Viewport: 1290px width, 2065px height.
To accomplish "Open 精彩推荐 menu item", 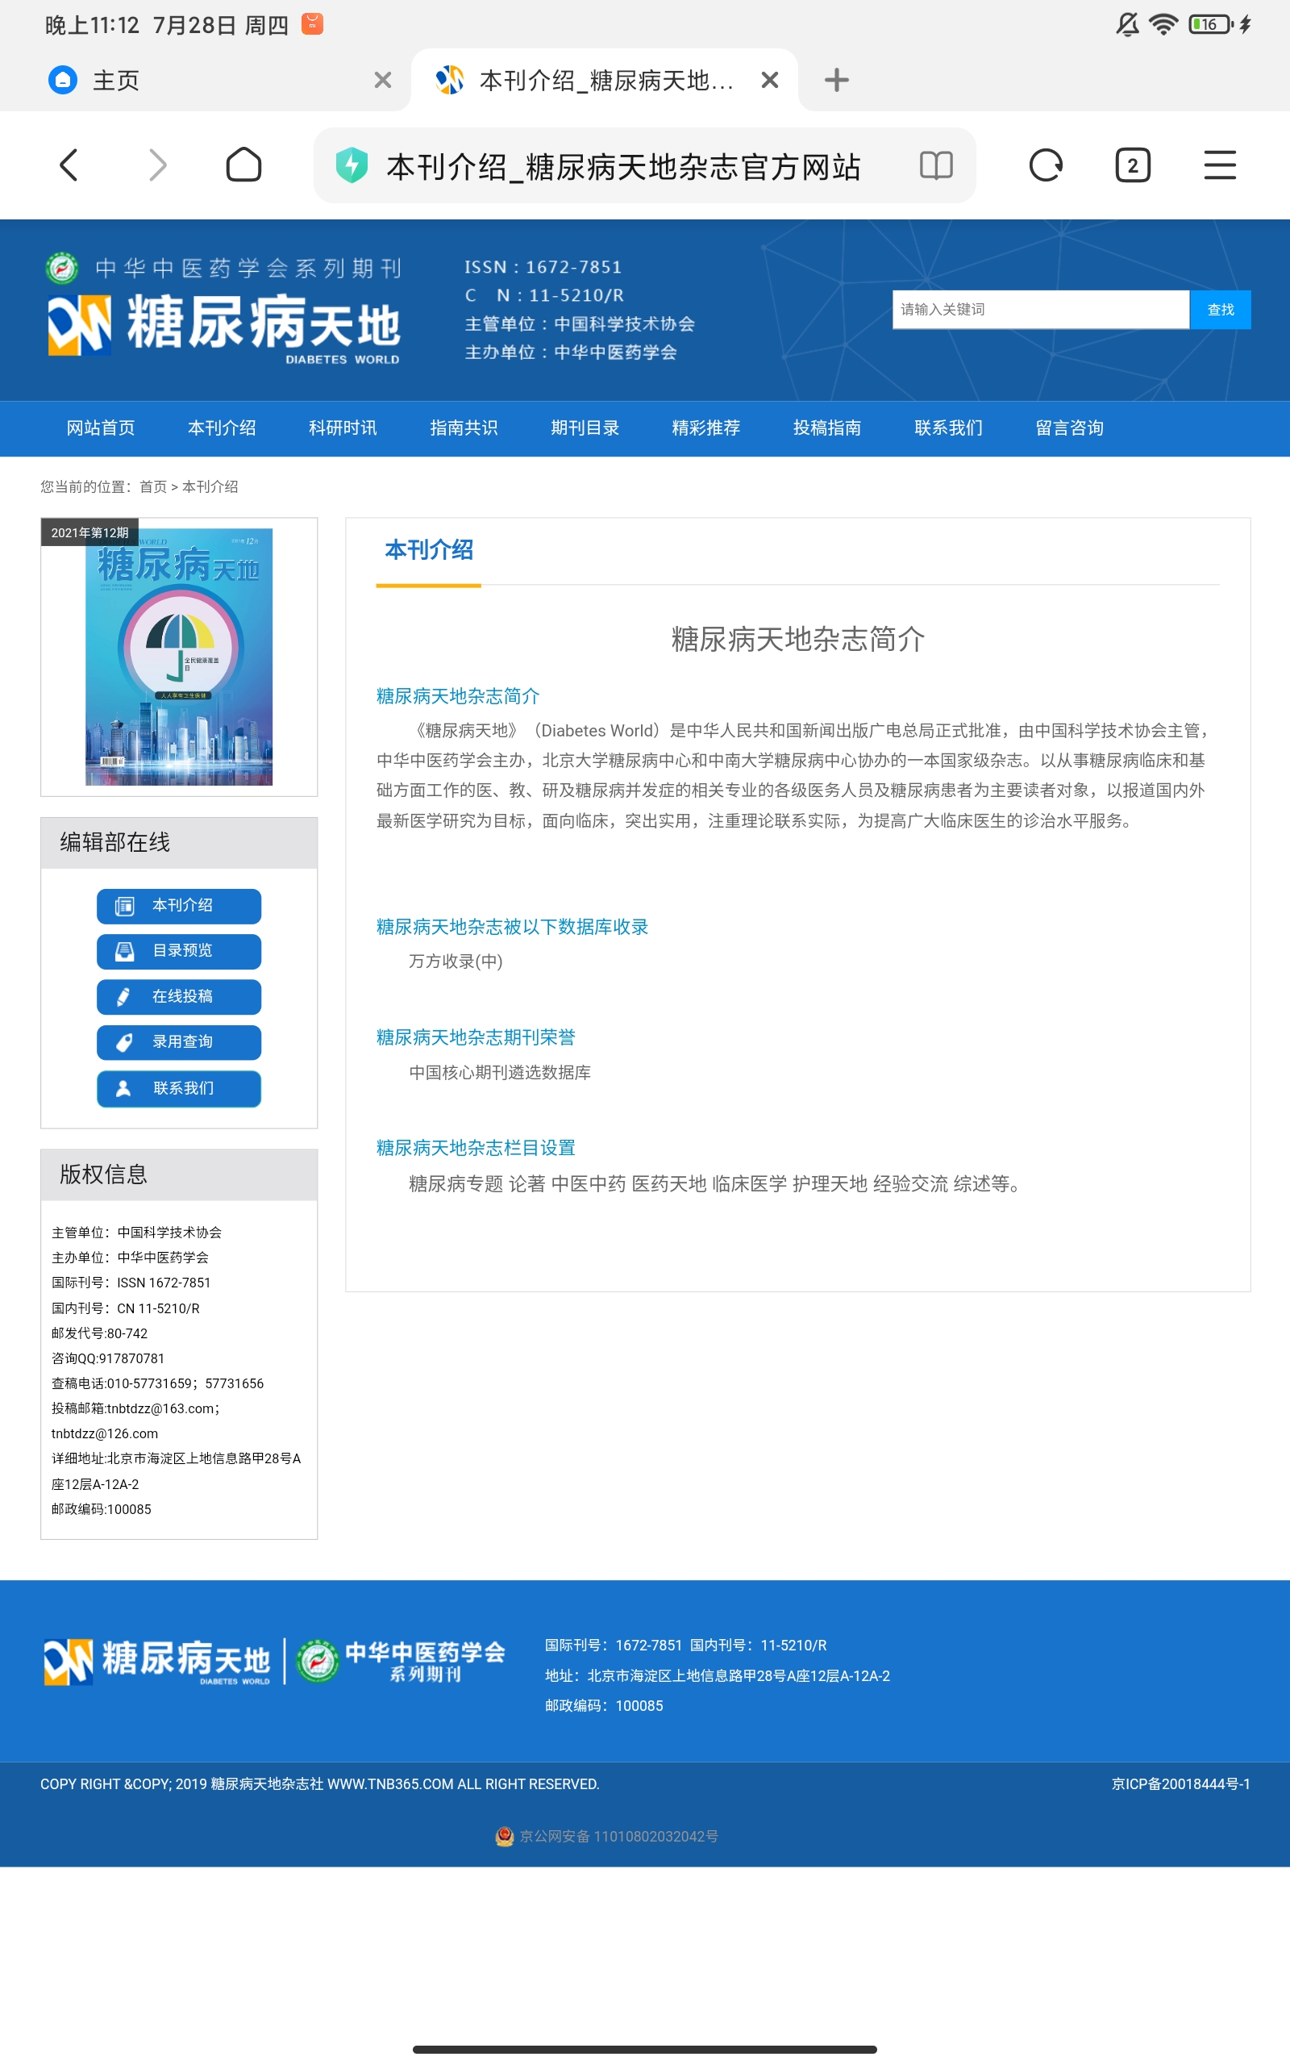I will (706, 428).
